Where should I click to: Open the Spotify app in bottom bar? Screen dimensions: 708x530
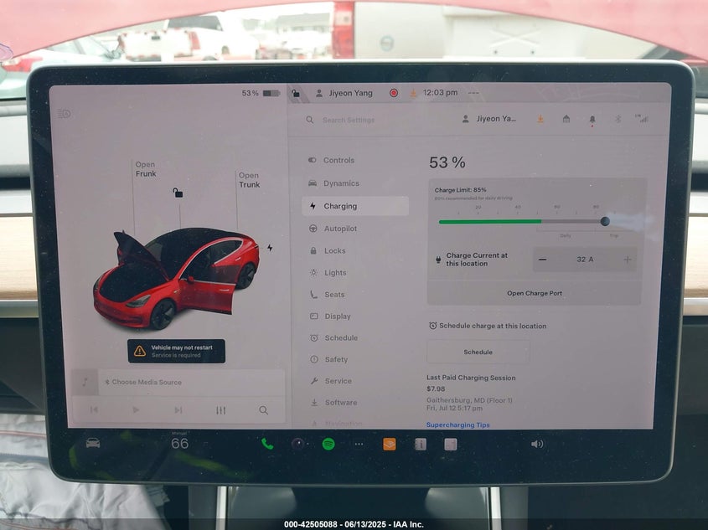click(328, 445)
